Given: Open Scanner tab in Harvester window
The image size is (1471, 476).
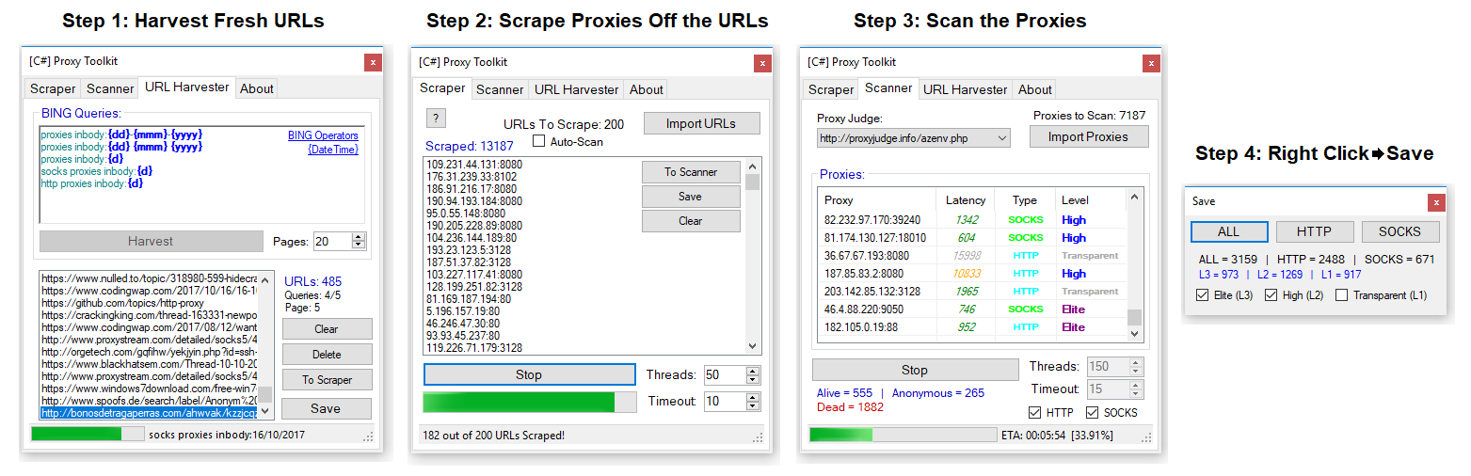Looking at the screenshot, I should coord(110,88).
